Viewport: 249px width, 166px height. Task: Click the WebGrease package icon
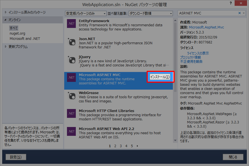[71, 95]
